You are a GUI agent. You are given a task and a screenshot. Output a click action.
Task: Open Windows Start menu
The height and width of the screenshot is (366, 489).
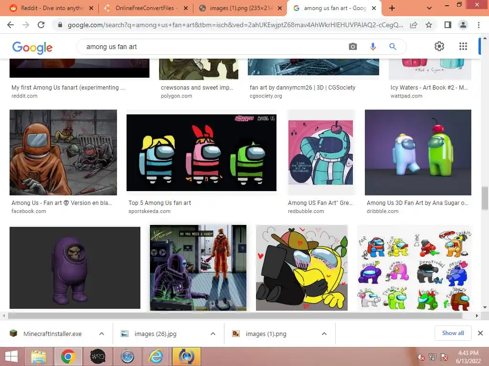(x=11, y=356)
